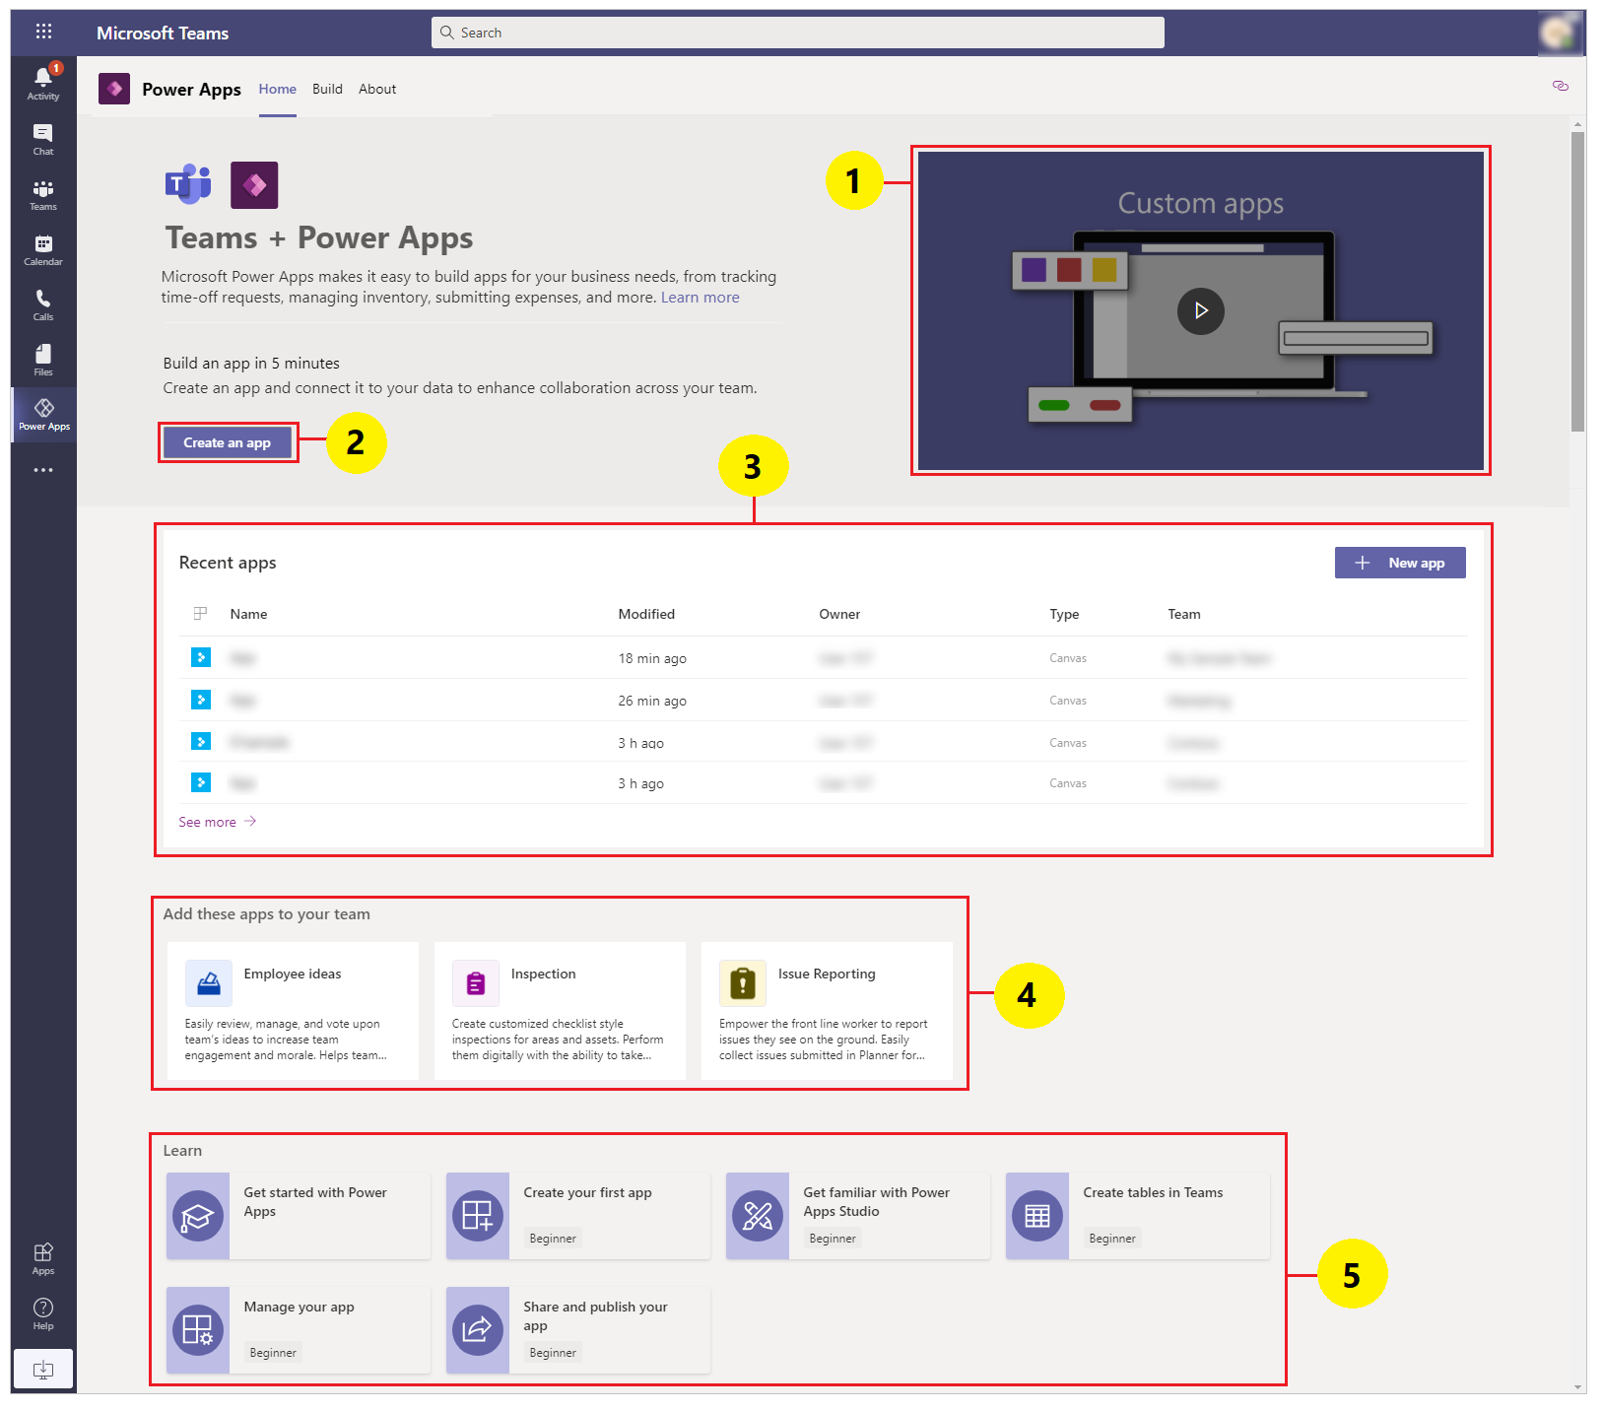Open the Apps store in sidebar
This screenshot has width=1603, height=1411.
coord(43,1258)
